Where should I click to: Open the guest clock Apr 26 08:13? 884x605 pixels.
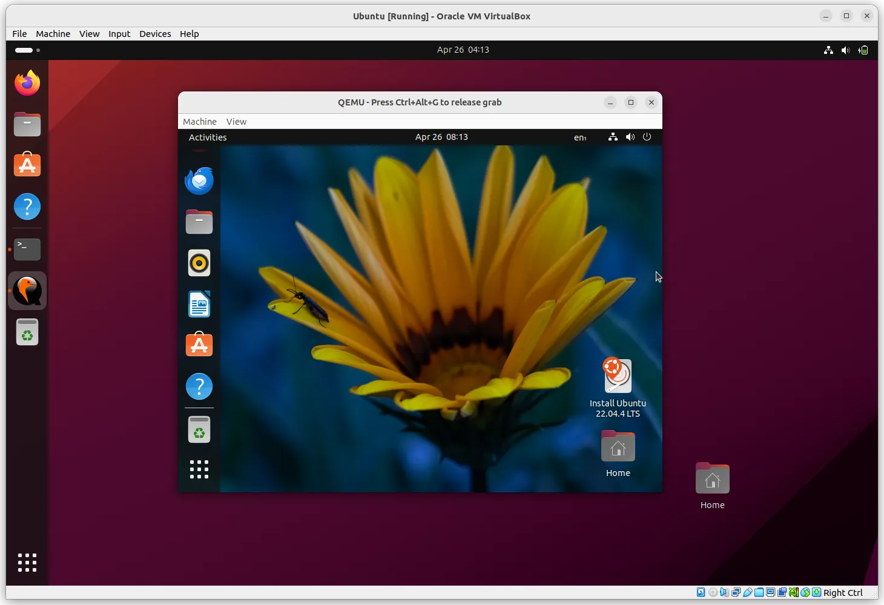(x=441, y=137)
